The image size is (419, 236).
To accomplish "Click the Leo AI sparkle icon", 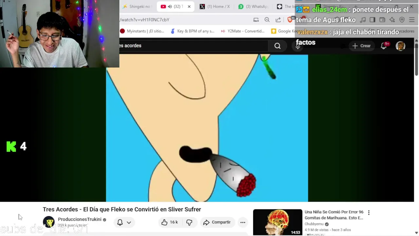I will (392, 20).
